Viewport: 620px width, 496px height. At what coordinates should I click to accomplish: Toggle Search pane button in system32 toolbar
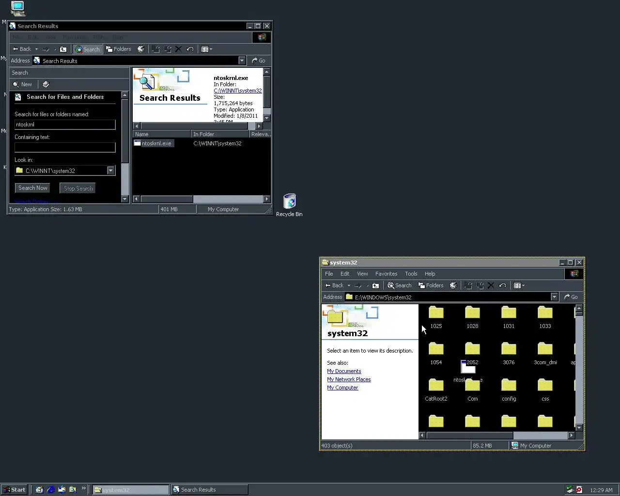(400, 285)
